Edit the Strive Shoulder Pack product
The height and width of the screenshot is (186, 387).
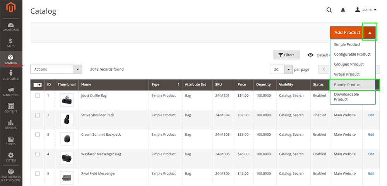(371, 115)
